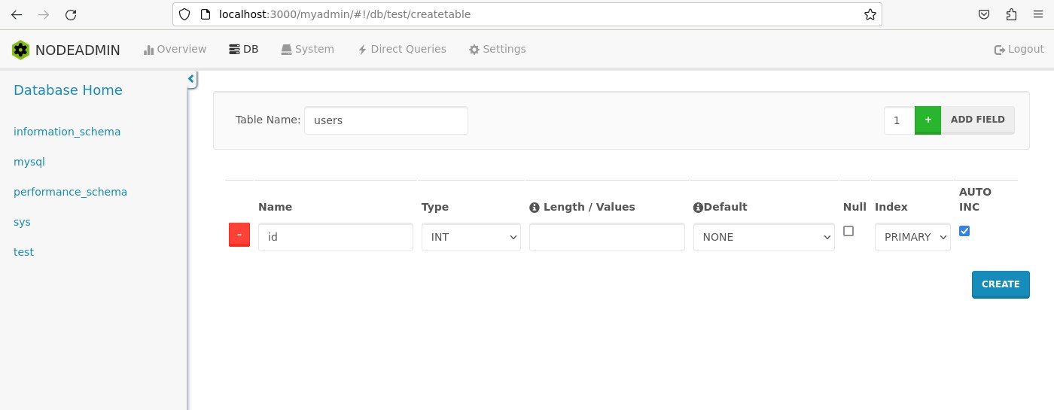
Task: Collapse the sidebar with the chevron arrow
Action: 191,79
